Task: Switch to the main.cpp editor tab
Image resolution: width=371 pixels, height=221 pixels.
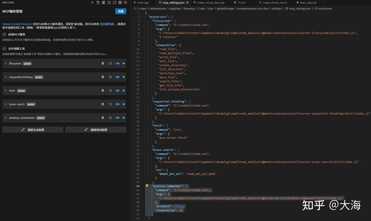Action: [x=143, y=3]
